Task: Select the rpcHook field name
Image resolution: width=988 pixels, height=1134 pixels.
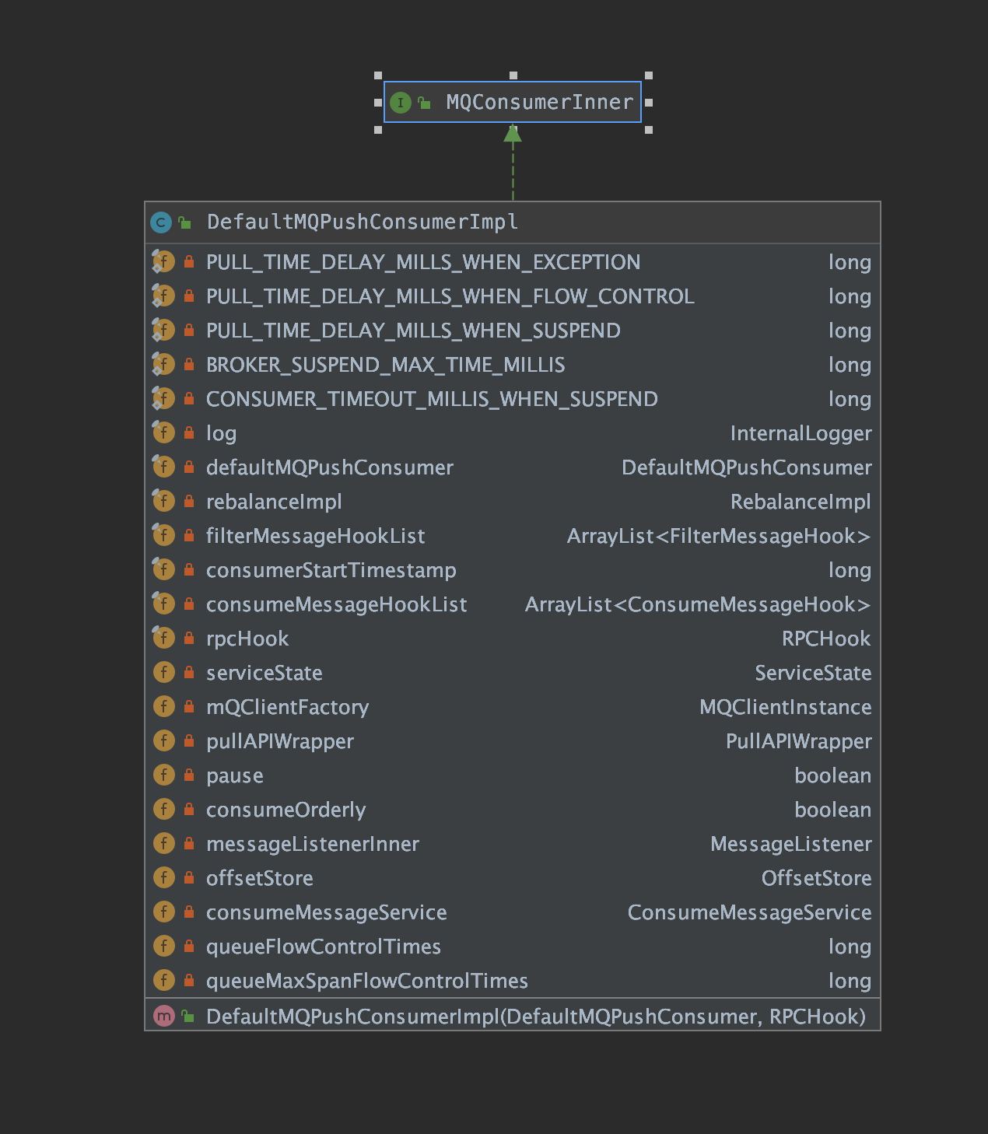Action: [x=247, y=639]
